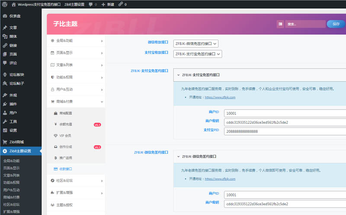Click the 链接 chain icon in the sidebar

click(x=5, y=45)
